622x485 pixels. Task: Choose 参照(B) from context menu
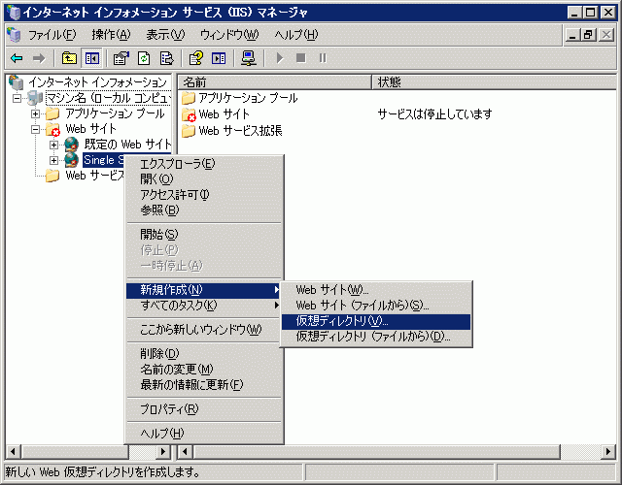point(204,210)
